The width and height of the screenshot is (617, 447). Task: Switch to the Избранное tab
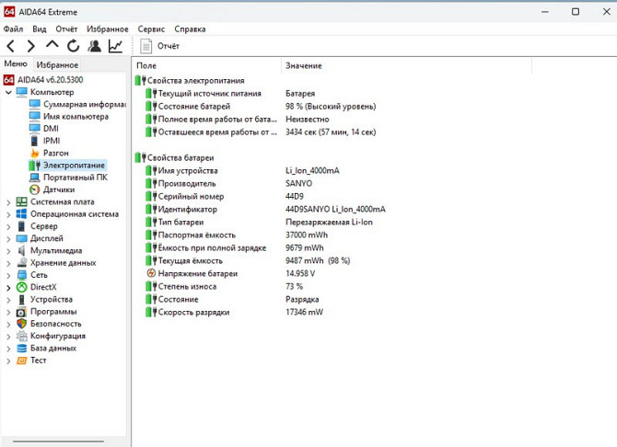pos(57,65)
